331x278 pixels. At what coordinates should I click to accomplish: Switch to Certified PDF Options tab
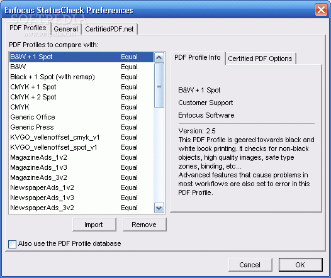point(260,58)
